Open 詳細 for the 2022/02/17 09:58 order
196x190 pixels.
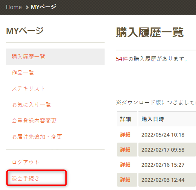tap(125, 150)
